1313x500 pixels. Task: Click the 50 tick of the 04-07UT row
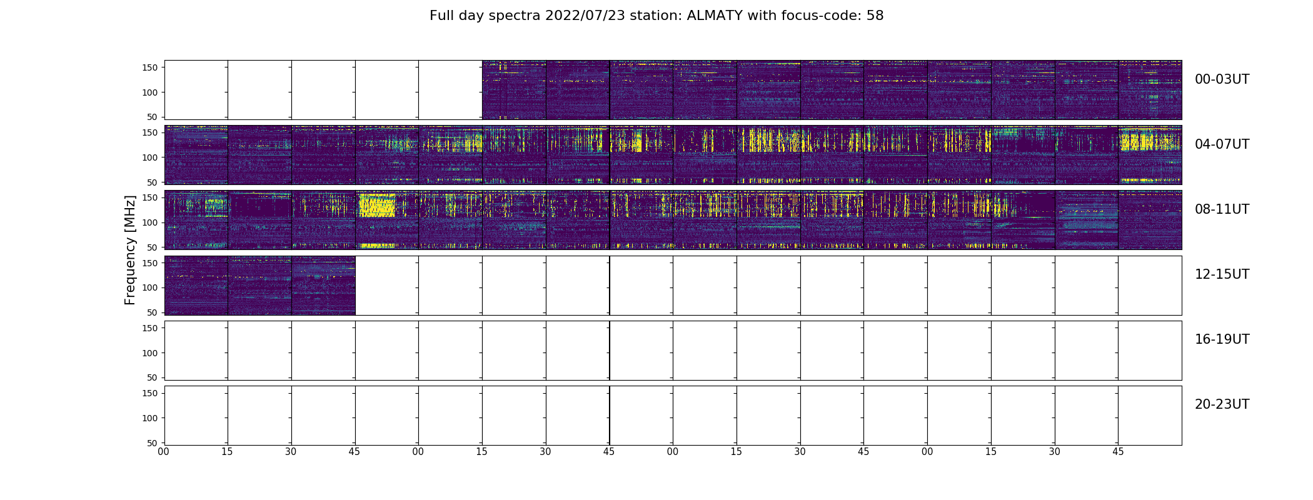pyautogui.click(x=153, y=182)
